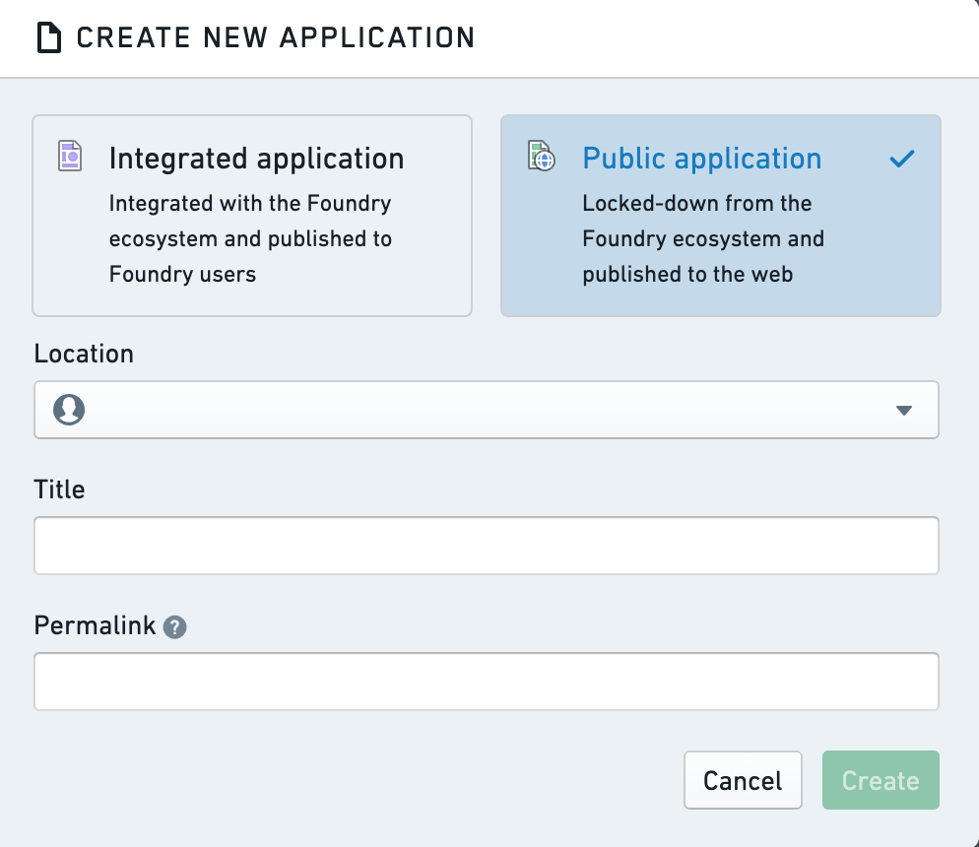Click the Location label
The height and width of the screenshot is (847, 979).
pos(84,354)
